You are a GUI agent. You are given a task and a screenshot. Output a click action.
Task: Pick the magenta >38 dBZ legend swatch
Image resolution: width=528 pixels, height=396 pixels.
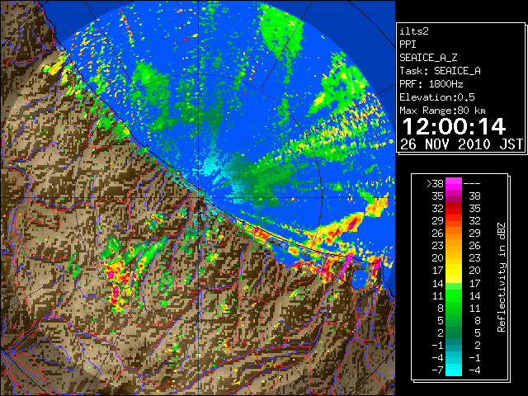pos(454,184)
